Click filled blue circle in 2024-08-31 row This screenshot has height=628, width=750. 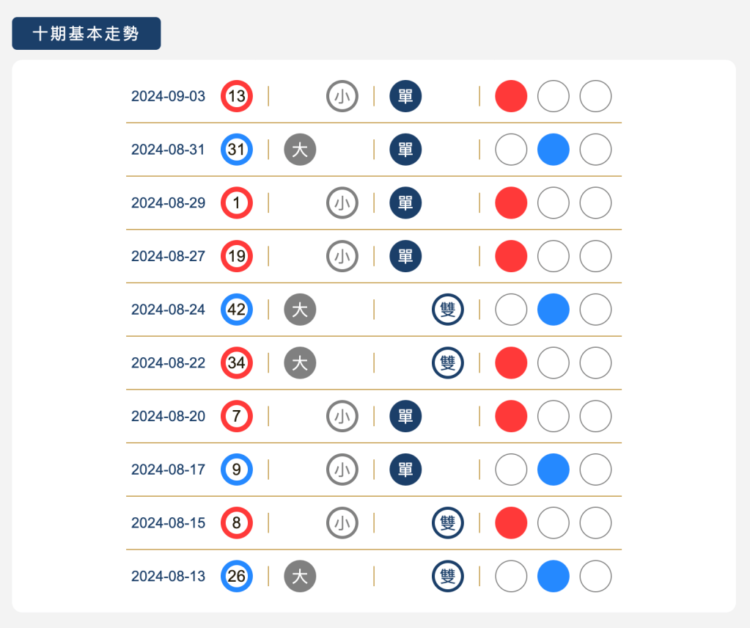click(554, 150)
